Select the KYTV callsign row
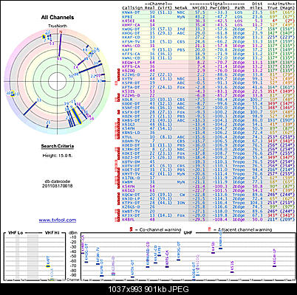This screenshot has width=297, height=295. (x=208, y=79)
